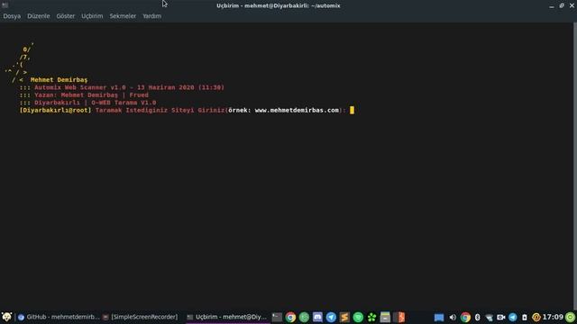The width and height of the screenshot is (577, 324).
Task: Click the screen recorder camera tray icon
Action: click(500, 317)
